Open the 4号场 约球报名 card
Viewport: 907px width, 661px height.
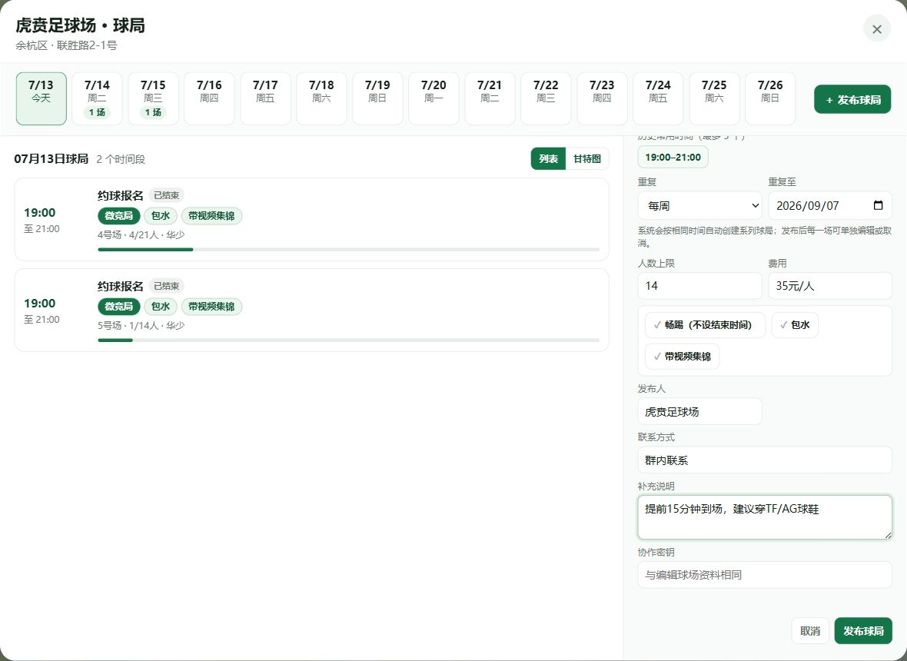(312, 219)
